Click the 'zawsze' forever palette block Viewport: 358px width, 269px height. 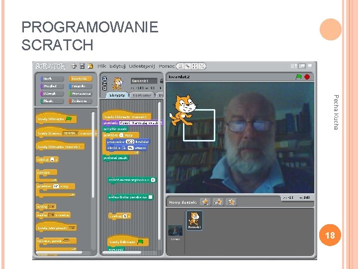[47, 175]
